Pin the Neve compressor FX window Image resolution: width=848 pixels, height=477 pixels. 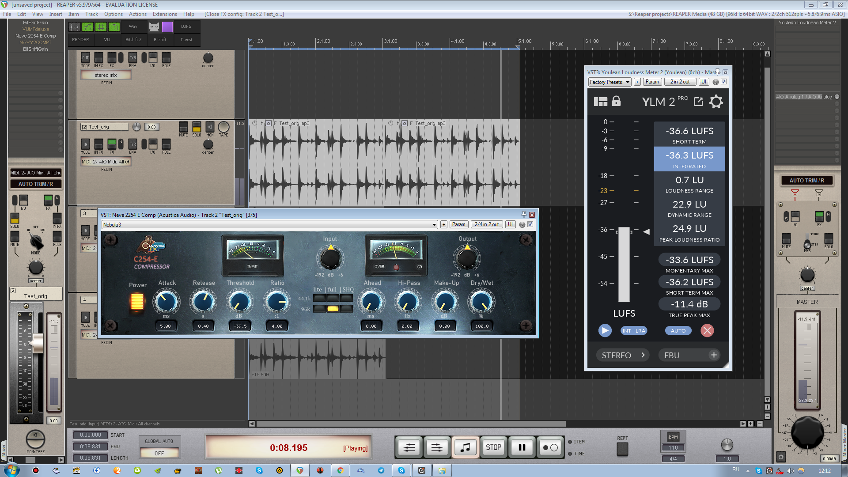pyautogui.click(x=524, y=214)
